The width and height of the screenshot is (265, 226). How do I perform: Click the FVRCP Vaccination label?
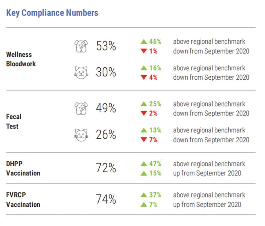pos(23,200)
